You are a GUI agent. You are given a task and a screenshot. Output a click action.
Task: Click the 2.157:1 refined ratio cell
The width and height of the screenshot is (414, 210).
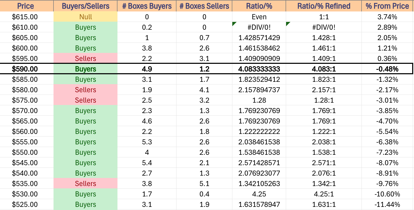coord(324,90)
